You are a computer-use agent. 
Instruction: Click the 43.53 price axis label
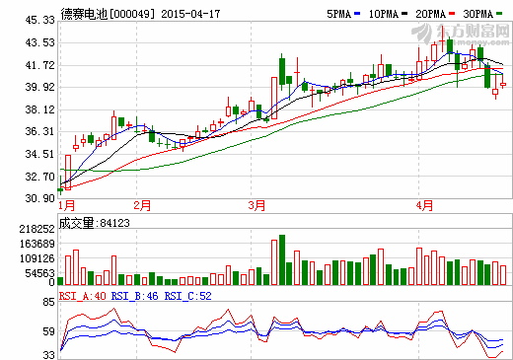[39, 42]
